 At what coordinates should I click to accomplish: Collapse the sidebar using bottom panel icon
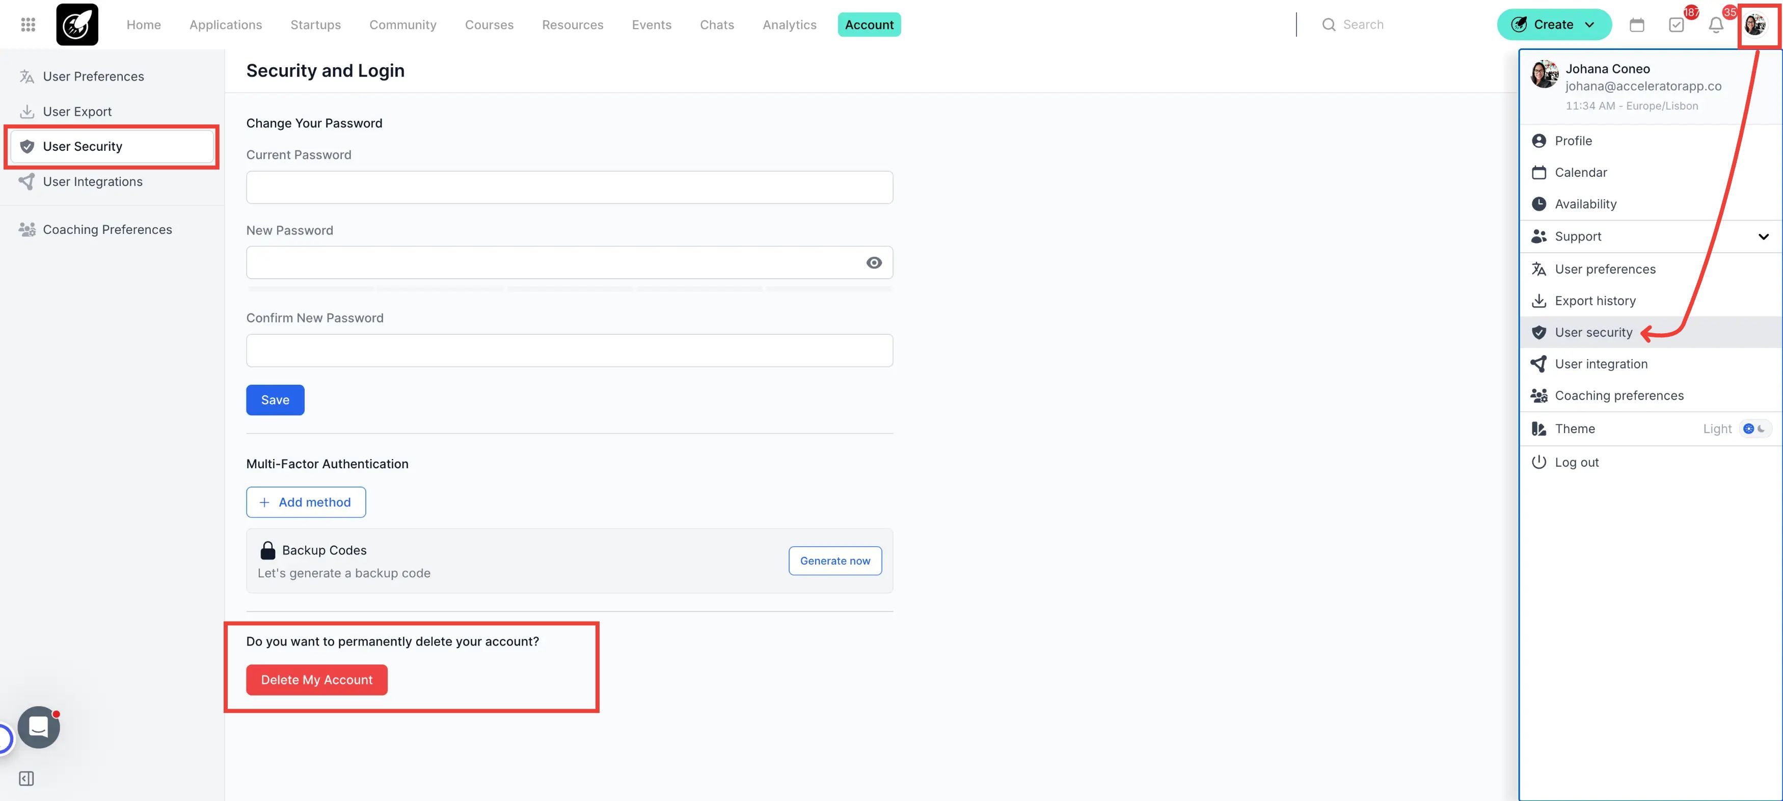pyautogui.click(x=26, y=778)
